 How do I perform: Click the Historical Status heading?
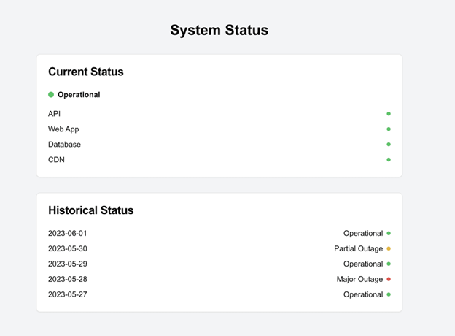pyautogui.click(x=91, y=210)
